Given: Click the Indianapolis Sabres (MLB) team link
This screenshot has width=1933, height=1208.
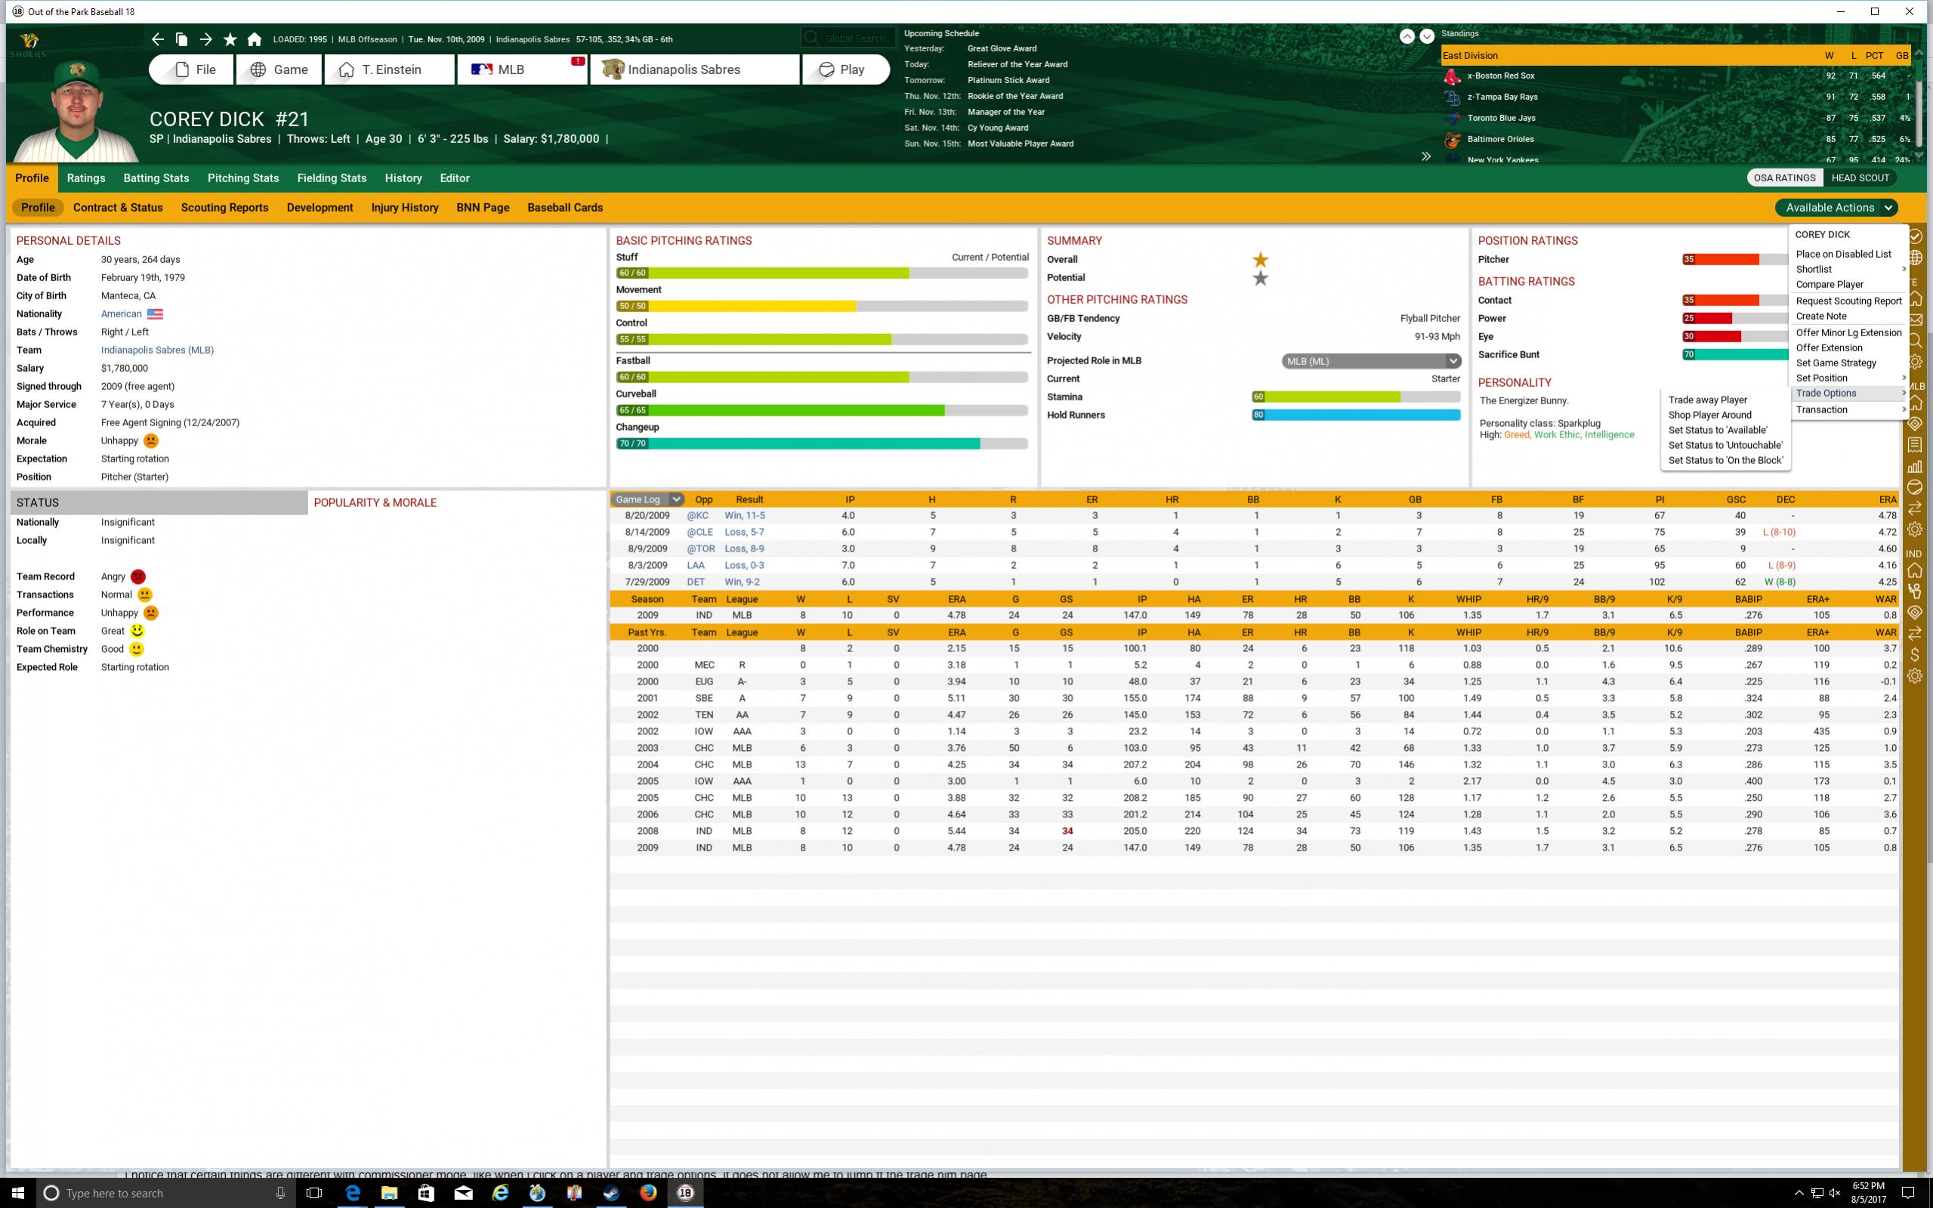Looking at the screenshot, I should click(156, 350).
